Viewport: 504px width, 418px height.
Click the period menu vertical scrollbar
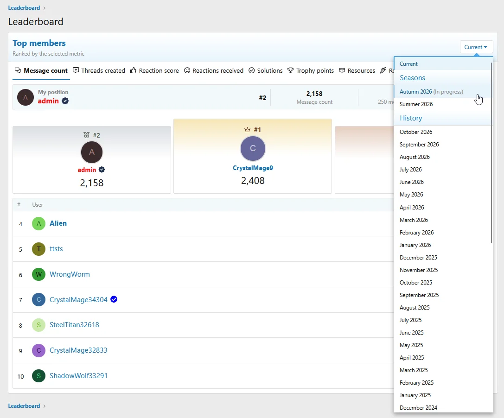pyautogui.click(x=491, y=152)
